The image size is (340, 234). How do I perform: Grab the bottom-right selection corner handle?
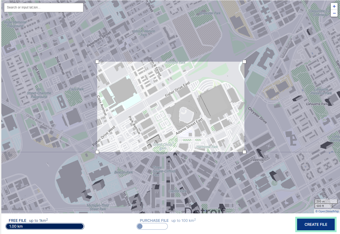tap(244, 152)
